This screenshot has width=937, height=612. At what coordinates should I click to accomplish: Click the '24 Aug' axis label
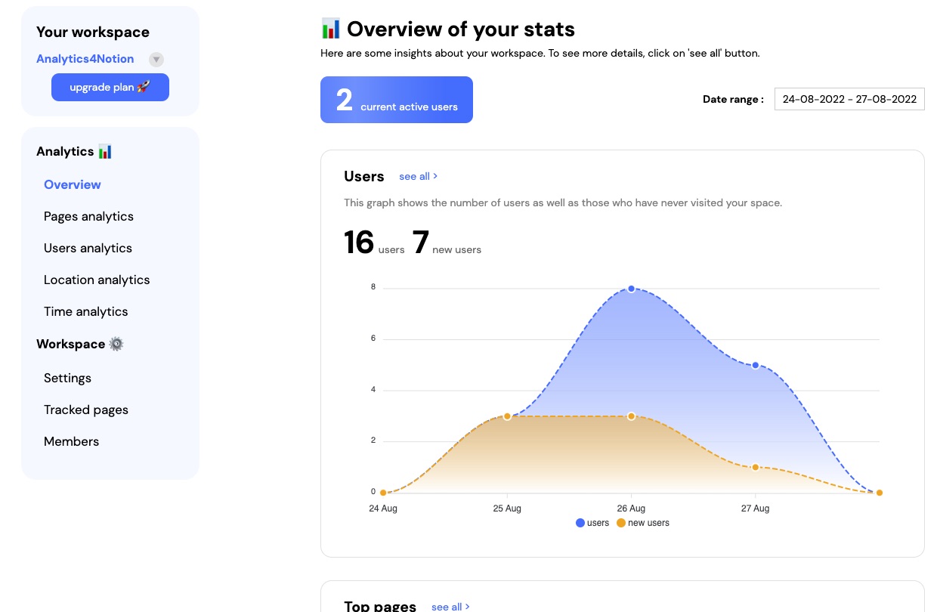(383, 508)
